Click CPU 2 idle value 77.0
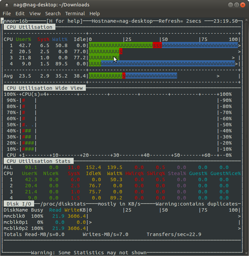The height and width of the screenshot is (256, 249). pos(80,51)
